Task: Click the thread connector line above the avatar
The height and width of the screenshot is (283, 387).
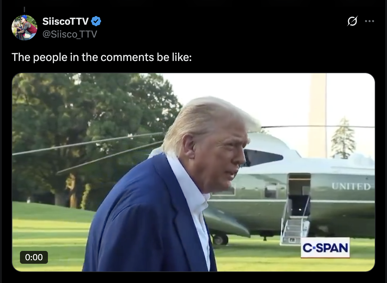Action: pyautogui.click(x=24, y=9)
